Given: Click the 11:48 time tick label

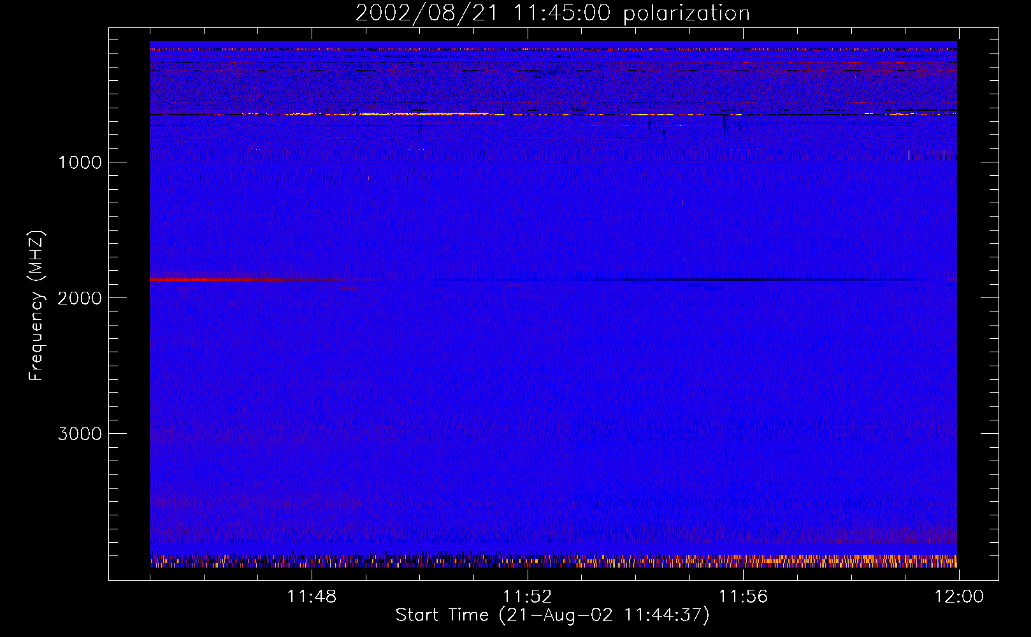Looking at the screenshot, I should 312,597.
